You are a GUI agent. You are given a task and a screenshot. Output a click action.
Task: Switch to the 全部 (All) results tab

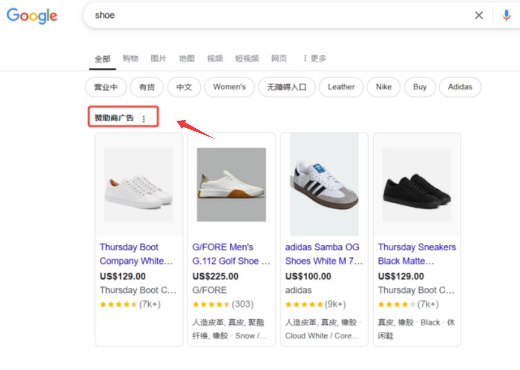102,58
